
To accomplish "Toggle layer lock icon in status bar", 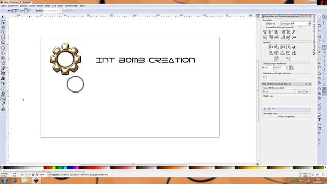I will tap(37, 175).
